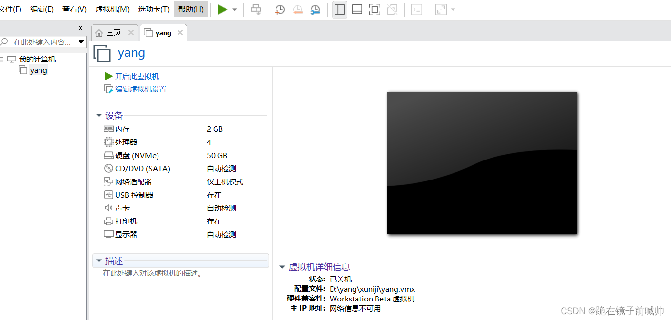The image size is (671, 320).
Task: Select the 内存 2 GB value
Action: pos(215,129)
